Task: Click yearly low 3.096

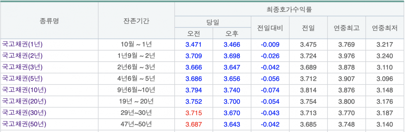Action: tap(385, 79)
